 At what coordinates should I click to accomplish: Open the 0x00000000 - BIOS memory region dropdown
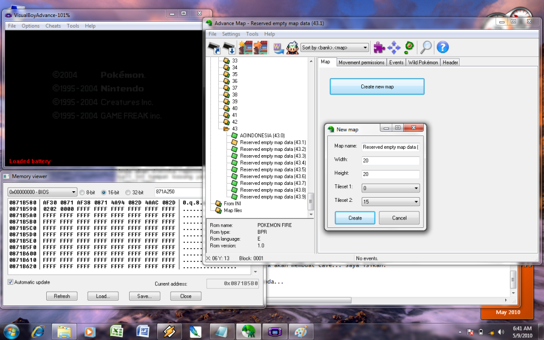click(x=42, y=192)
